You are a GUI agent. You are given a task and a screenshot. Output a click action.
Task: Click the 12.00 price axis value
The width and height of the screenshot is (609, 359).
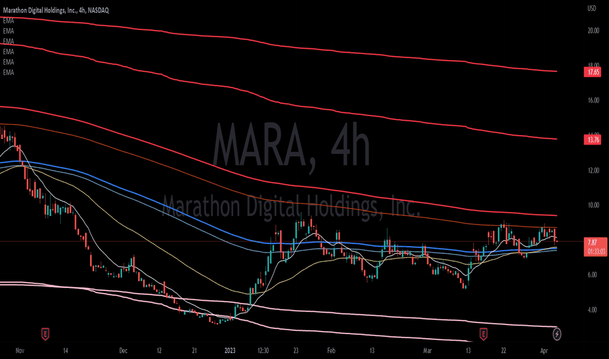(593, 170)
